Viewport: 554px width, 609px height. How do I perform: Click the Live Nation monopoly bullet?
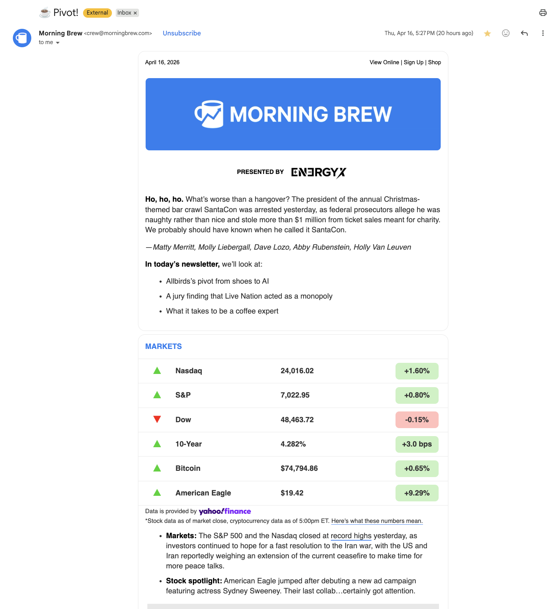(249, 296)
